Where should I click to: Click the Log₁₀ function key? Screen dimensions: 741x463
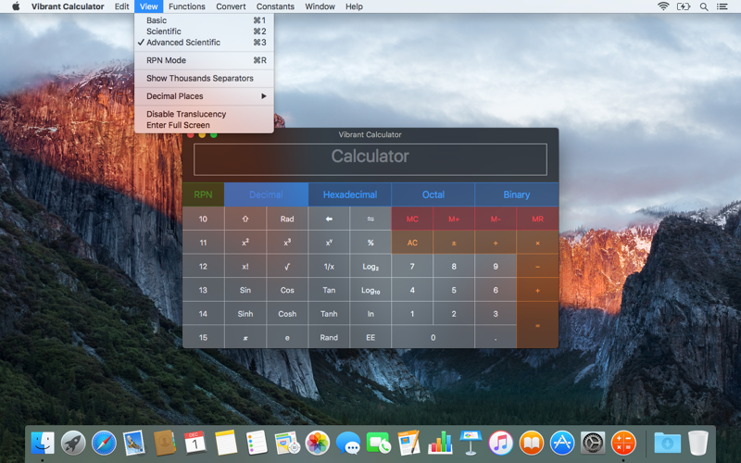tap(370, 290)
